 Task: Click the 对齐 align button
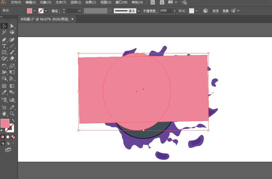(215, 11)
